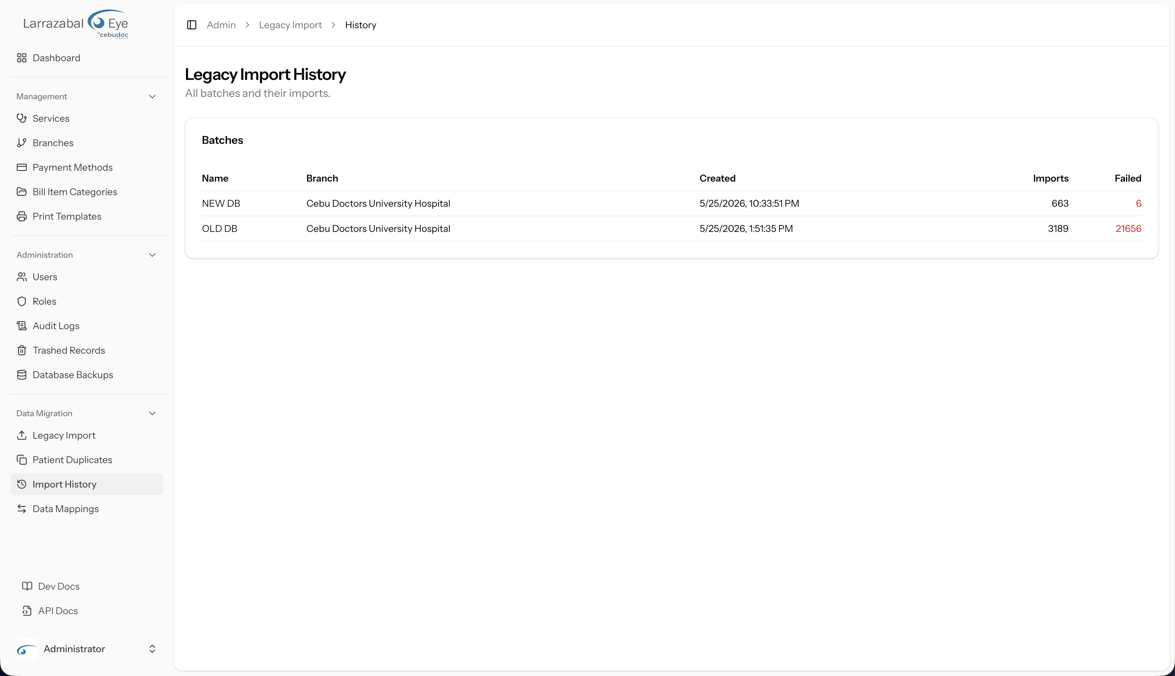This screenshot has width=1175, height=676.
Task: Open API Docs label
Action: point(58,611)
